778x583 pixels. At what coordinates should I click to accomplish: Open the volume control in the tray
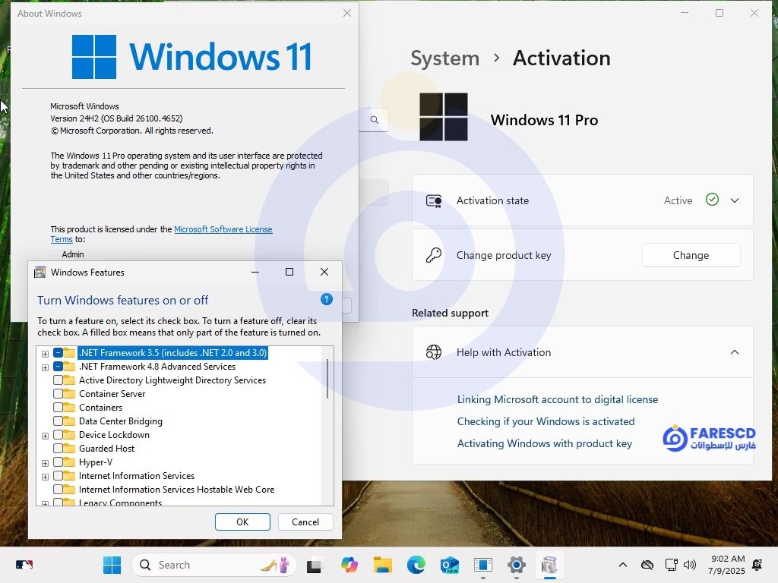click(690, 565)
